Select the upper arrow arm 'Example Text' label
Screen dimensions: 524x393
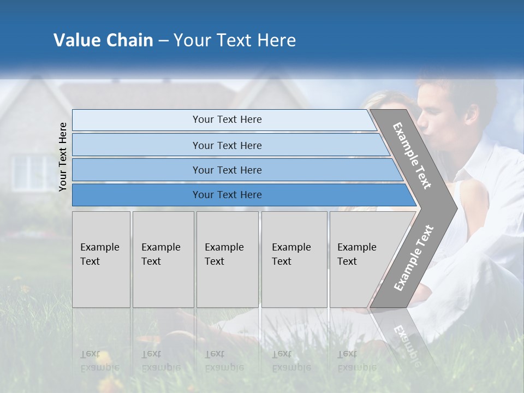pyautogui.click(x=412, y=156)
